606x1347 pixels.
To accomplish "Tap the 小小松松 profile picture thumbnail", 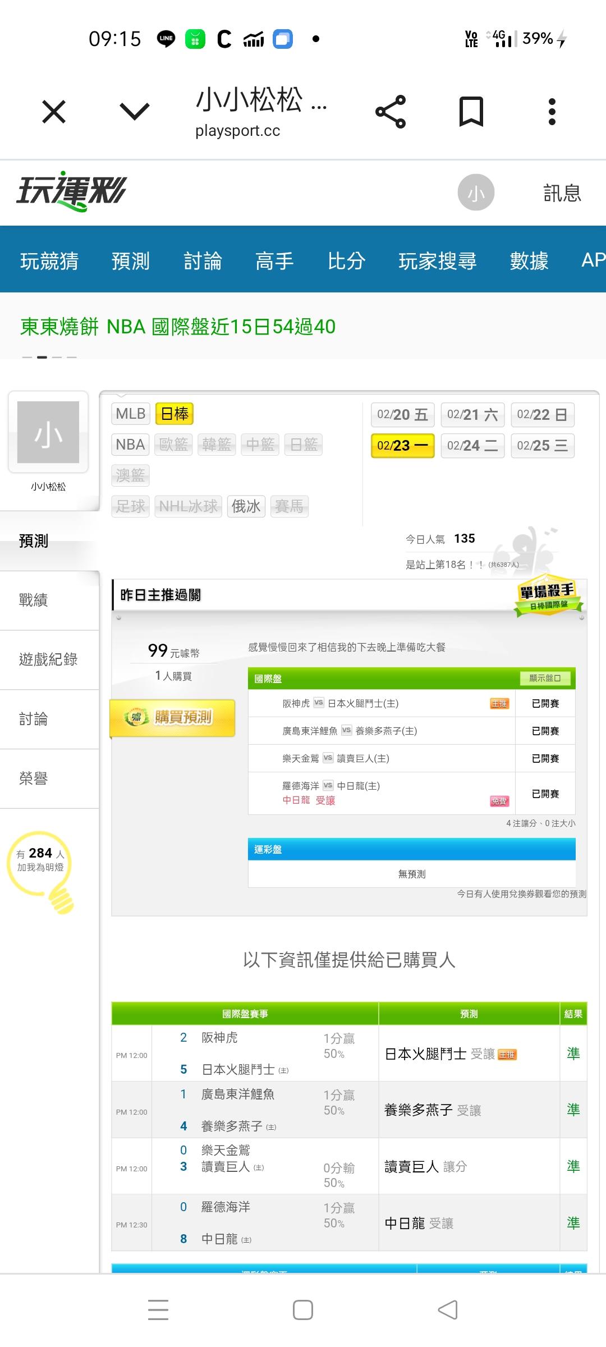I will (x=48, y=432).
